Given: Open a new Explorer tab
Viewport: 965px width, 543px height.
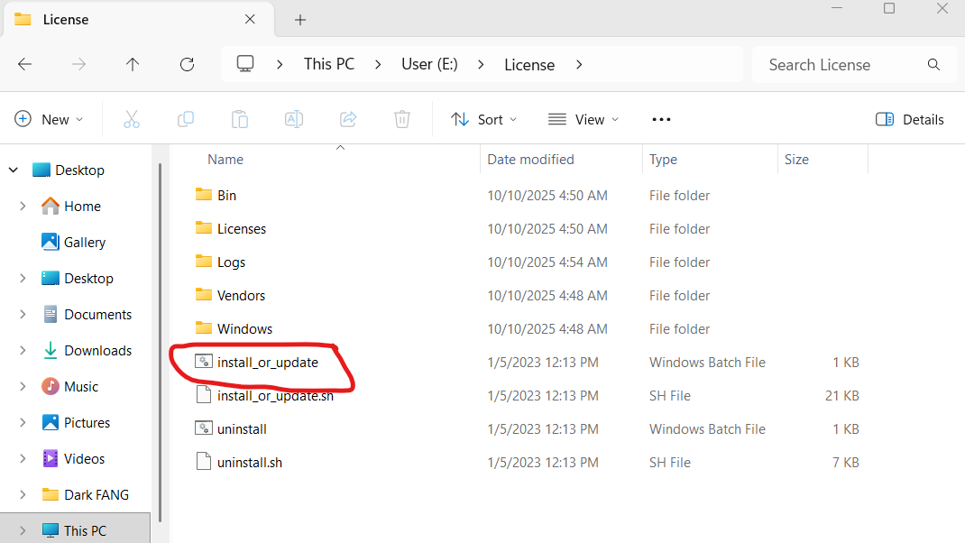Looking at the screenshot, I should click(300, 19).
